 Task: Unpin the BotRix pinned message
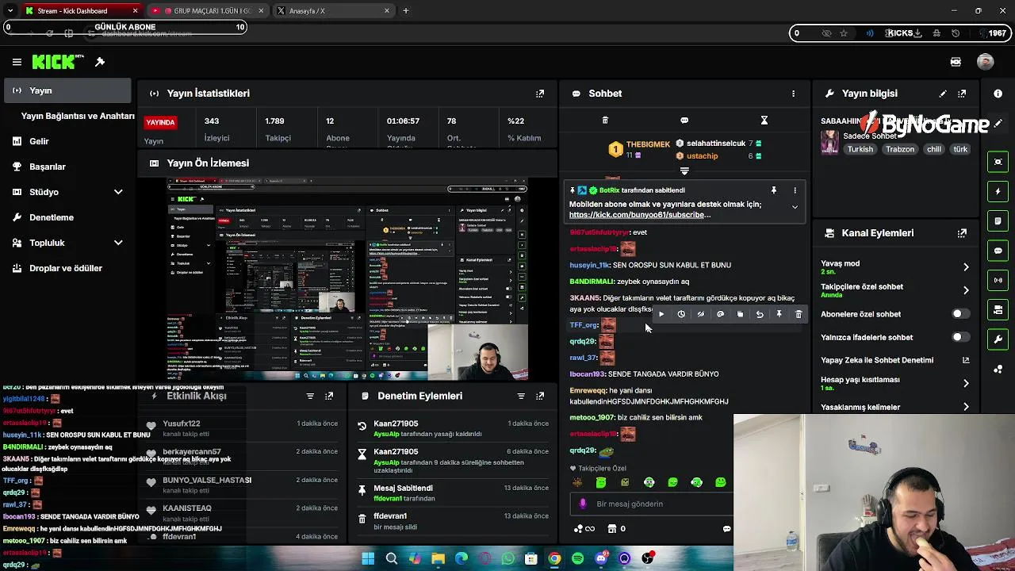pos(773,190)
